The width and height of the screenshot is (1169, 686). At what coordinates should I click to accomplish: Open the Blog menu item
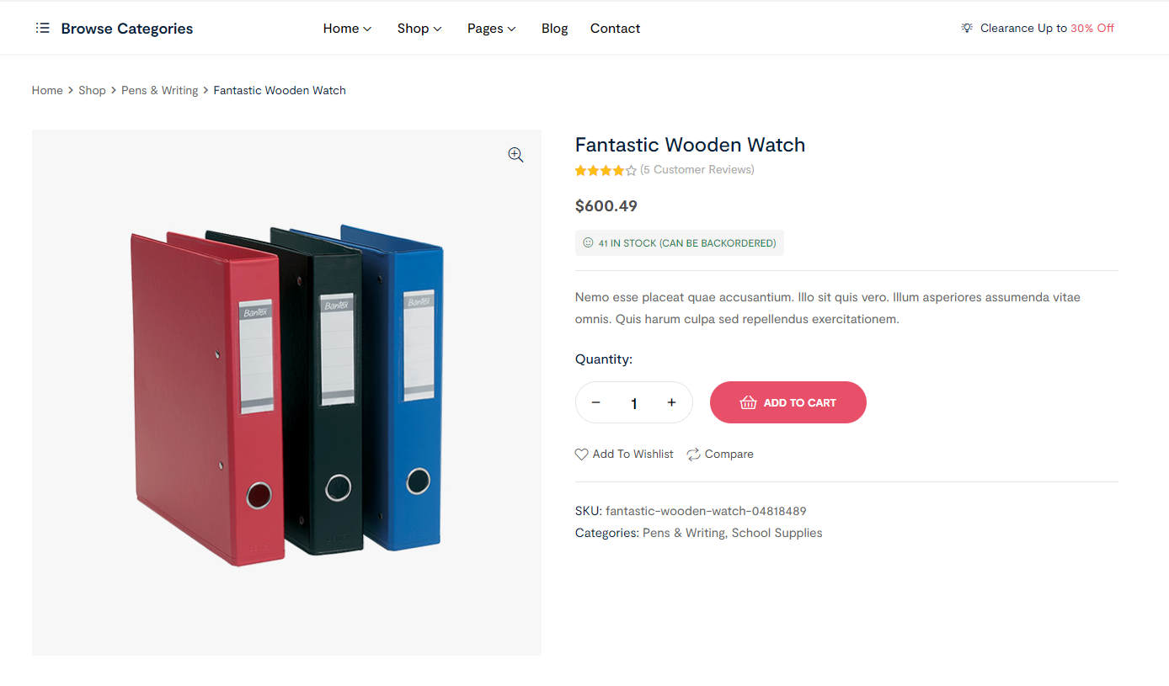(x=554, y=29)
